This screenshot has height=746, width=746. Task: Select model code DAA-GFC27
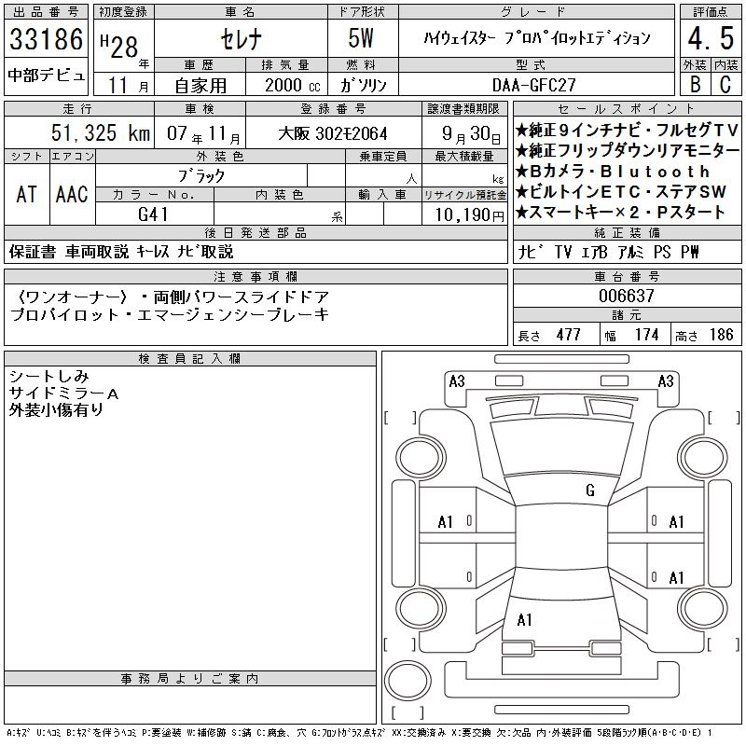pyautogui.click(x=533, y=85)
